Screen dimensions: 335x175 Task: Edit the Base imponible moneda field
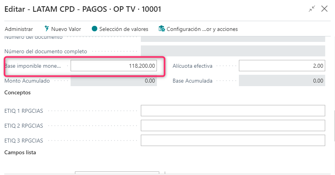(114, 66)
